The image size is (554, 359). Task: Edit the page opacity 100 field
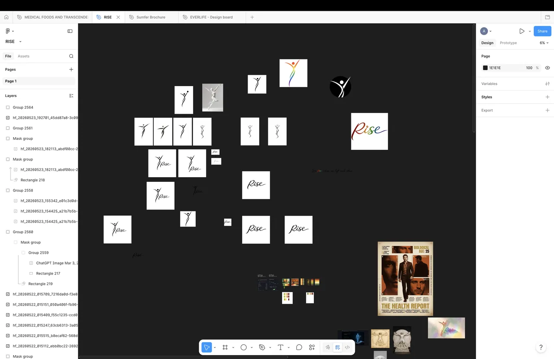[x=529, y=68]
